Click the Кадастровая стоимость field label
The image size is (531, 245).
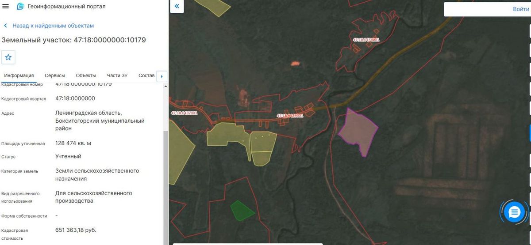click(15, 234)
